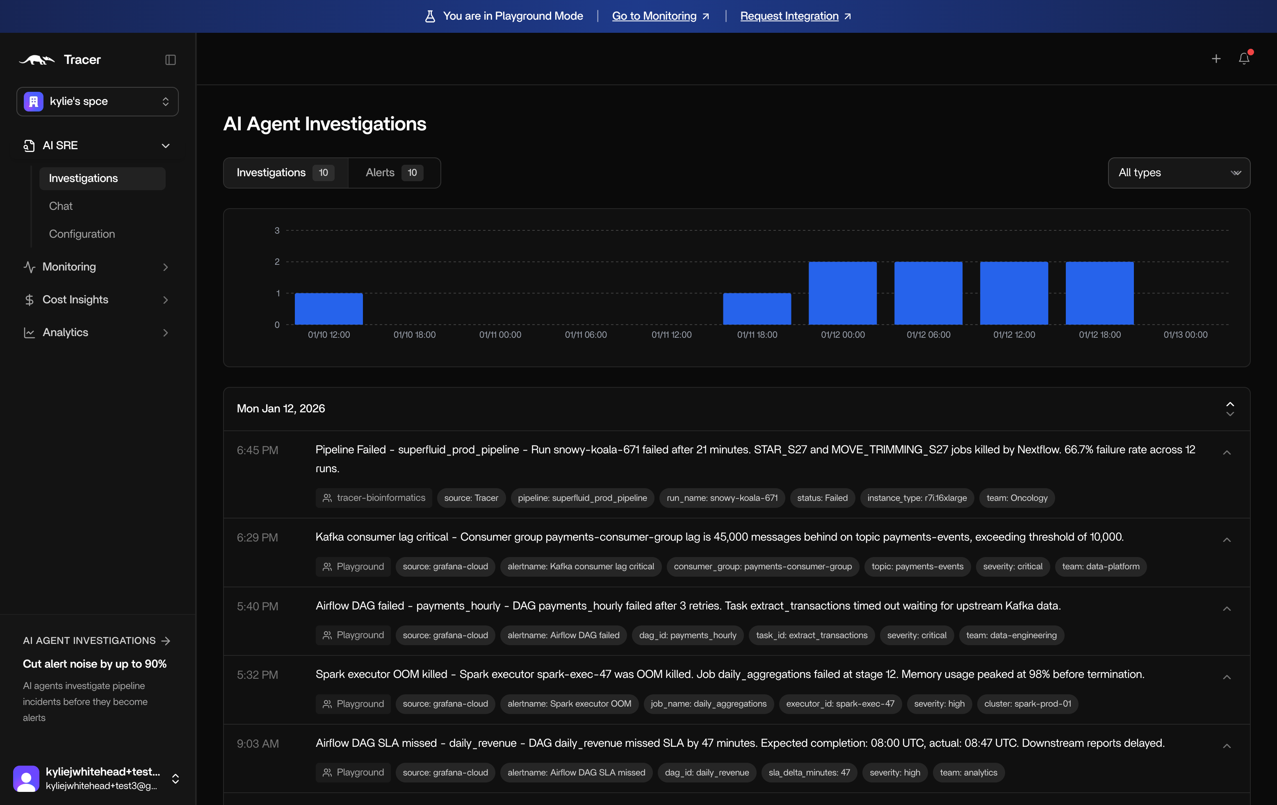
Task: Click the severity: critical tag on Kafka alert
Action: tap(1012, 566)
